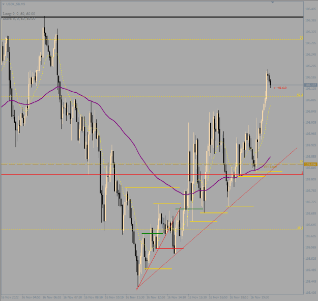Click the 105.405 price on the scale
The image size is (318, 301).
tap(310, 292)
